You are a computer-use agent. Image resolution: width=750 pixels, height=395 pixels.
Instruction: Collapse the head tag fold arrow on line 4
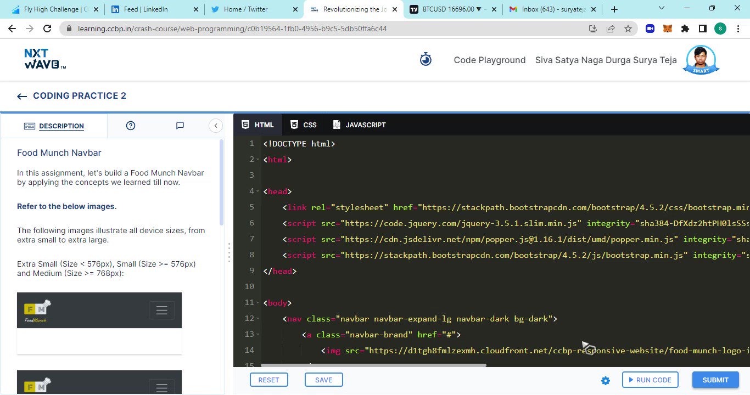(x=259, y=191)
